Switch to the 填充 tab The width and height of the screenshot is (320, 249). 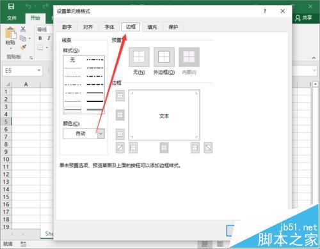(152, 27)
